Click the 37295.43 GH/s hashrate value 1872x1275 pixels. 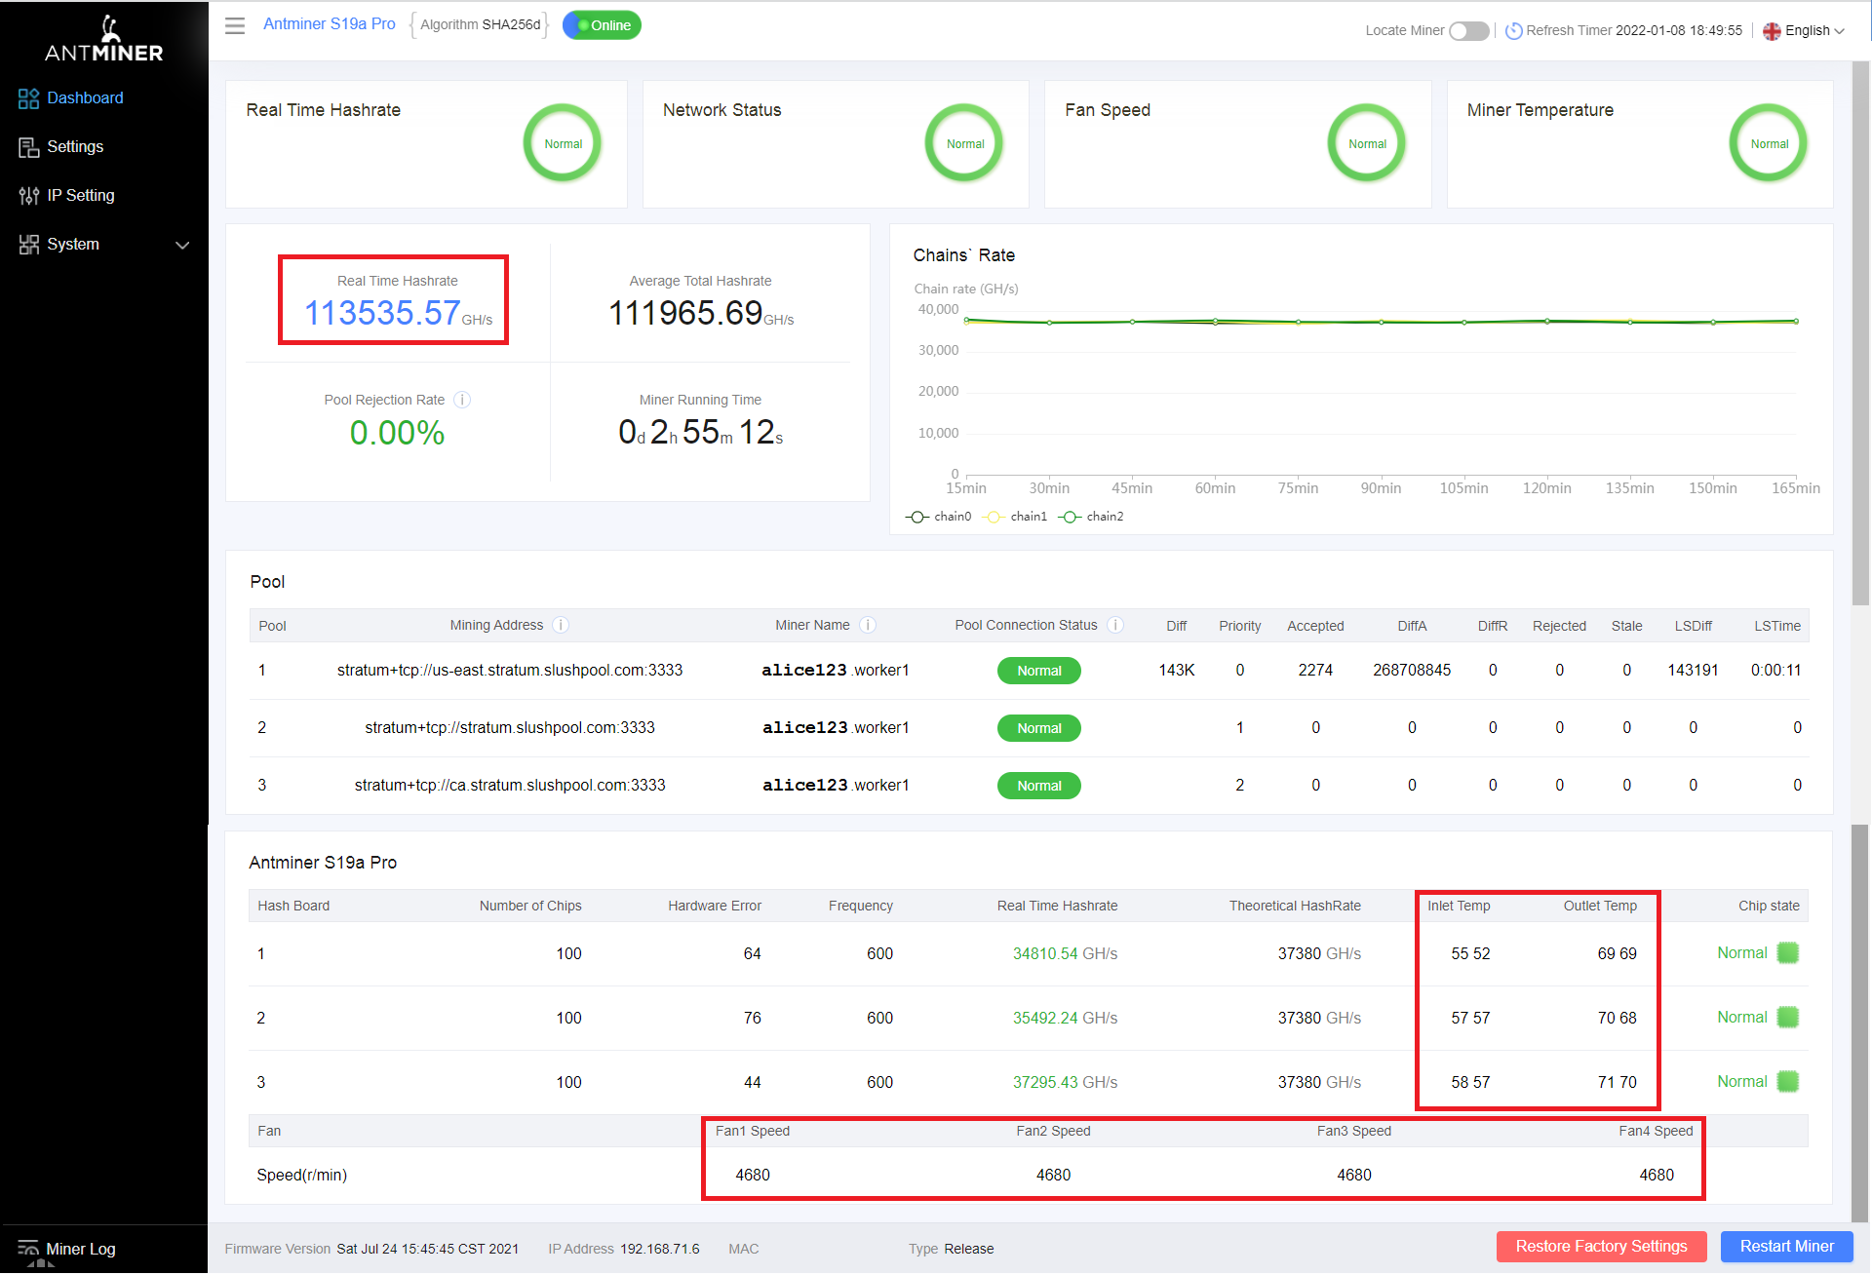(1065, 1083)
